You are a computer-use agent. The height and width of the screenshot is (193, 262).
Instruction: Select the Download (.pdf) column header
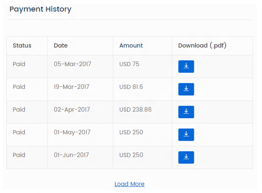click(x=202, y=45)
